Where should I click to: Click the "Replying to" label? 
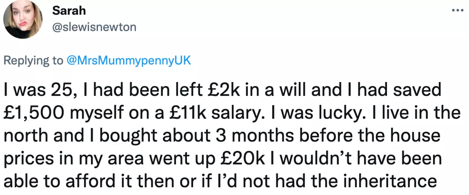click(x=33, y=61)
